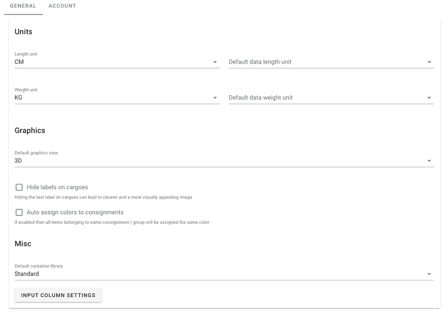448x315 pixels.
Task: Select the Default data length unit placeholder
Action: 260,62
